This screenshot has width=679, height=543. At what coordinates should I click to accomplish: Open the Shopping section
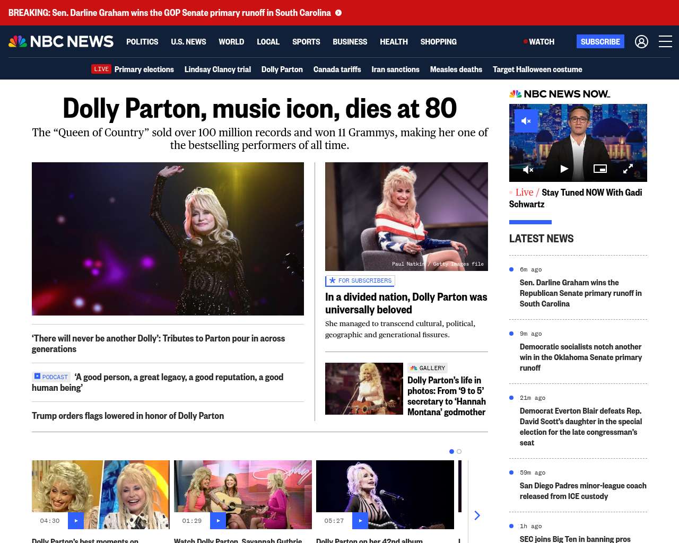(x=438, y=41)
